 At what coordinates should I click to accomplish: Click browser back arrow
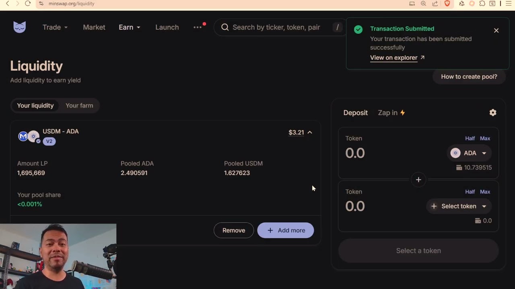pyautogui.click(x=7, y=4)
